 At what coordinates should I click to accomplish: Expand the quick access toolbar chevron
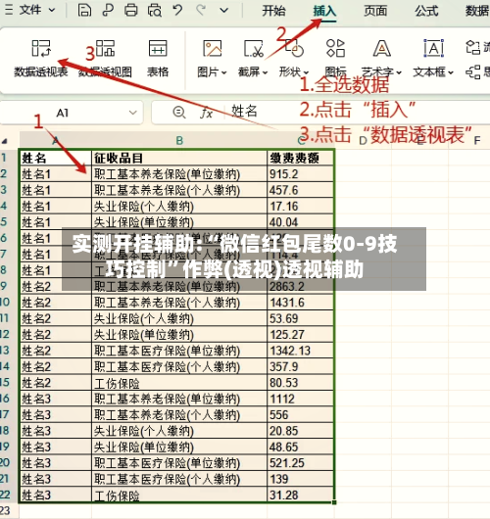pyautogui.click(x=224, y=10)
